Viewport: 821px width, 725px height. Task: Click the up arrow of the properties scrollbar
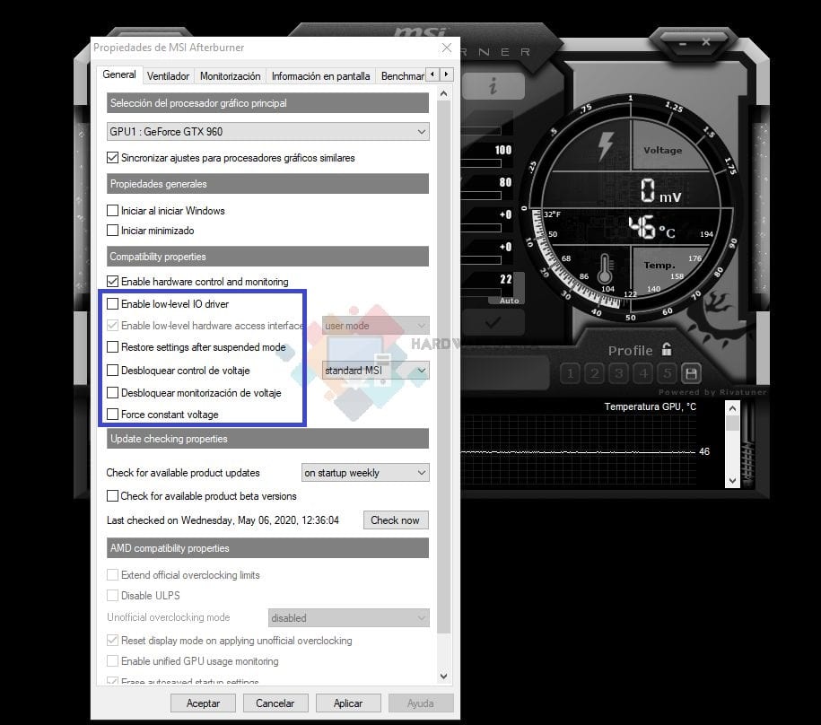[x=444, y=94]
